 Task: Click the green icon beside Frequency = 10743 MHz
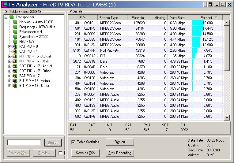[x=15, y=27]
